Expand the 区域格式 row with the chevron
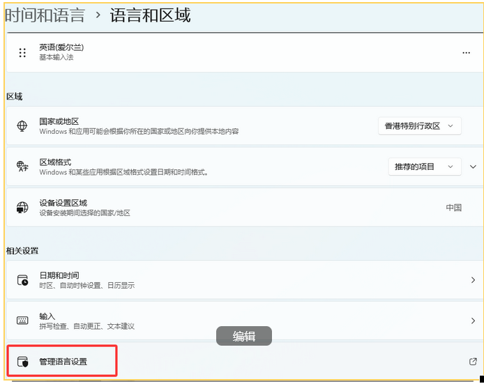The width and height of the screenshot is (484, 384). pyautogui.click(x=473, y=167)
